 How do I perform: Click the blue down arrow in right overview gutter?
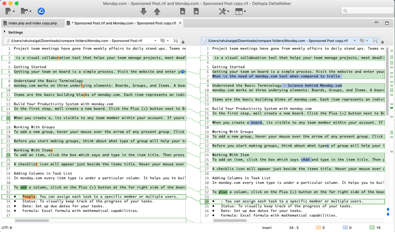388,214
